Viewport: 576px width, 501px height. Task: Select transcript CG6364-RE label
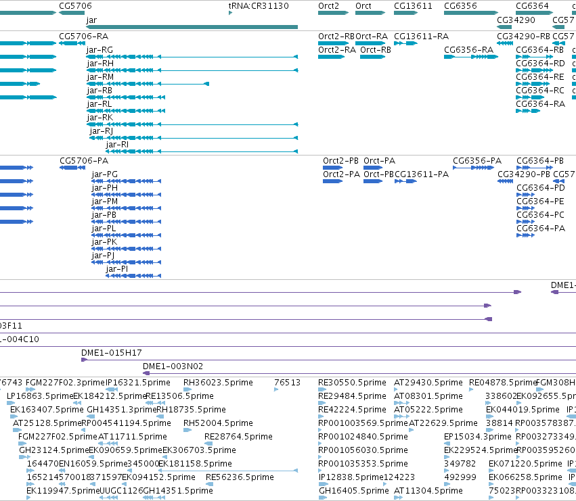tap(539, 77)
